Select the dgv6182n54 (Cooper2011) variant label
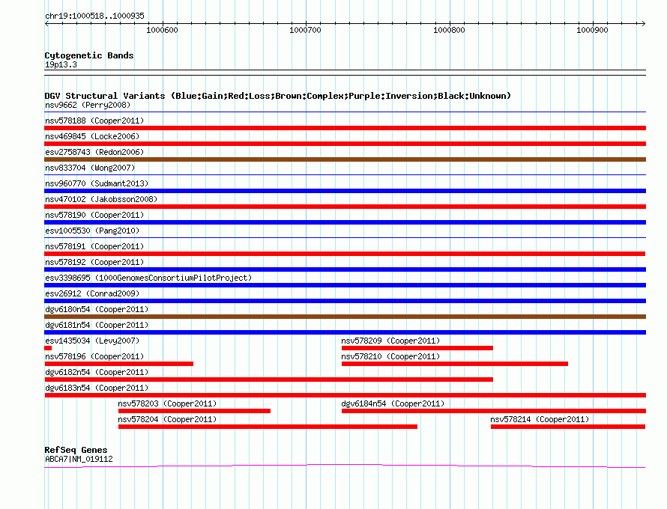 97,372
